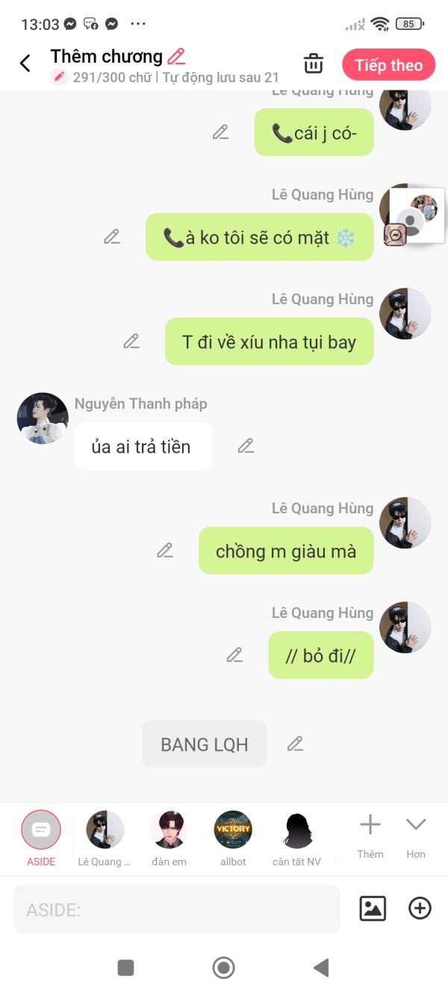The image size is (448, 996).
Task: Choose the allbot character
Action: pos(233,838)
